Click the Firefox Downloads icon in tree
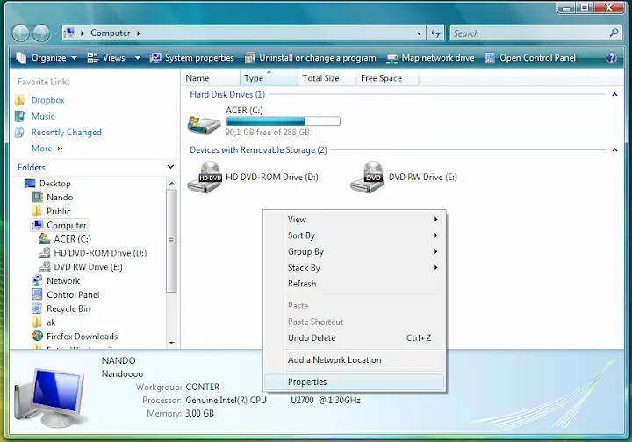Screen dimensions: 632x442 [x=37, y=336]
